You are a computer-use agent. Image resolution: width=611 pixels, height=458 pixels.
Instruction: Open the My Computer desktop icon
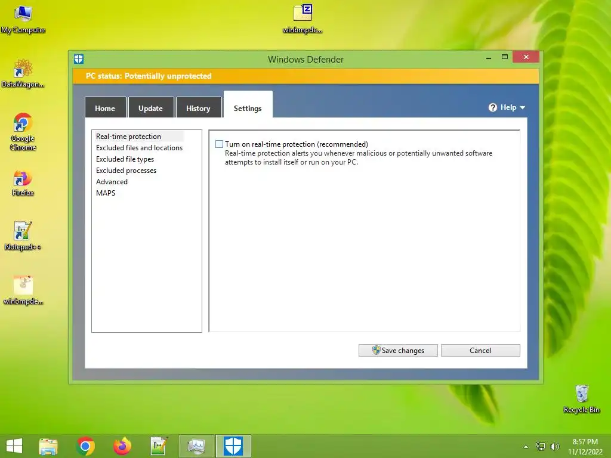coord(23,18)
